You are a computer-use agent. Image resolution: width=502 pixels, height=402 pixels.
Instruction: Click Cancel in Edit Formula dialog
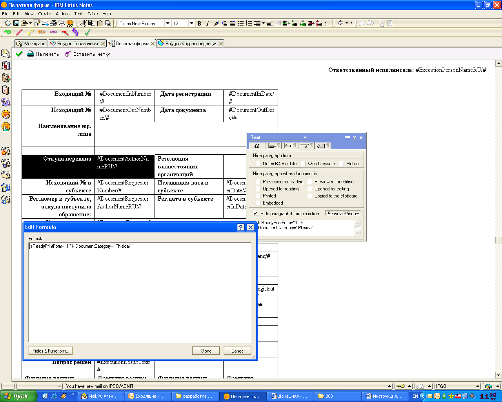coord(238,351)
